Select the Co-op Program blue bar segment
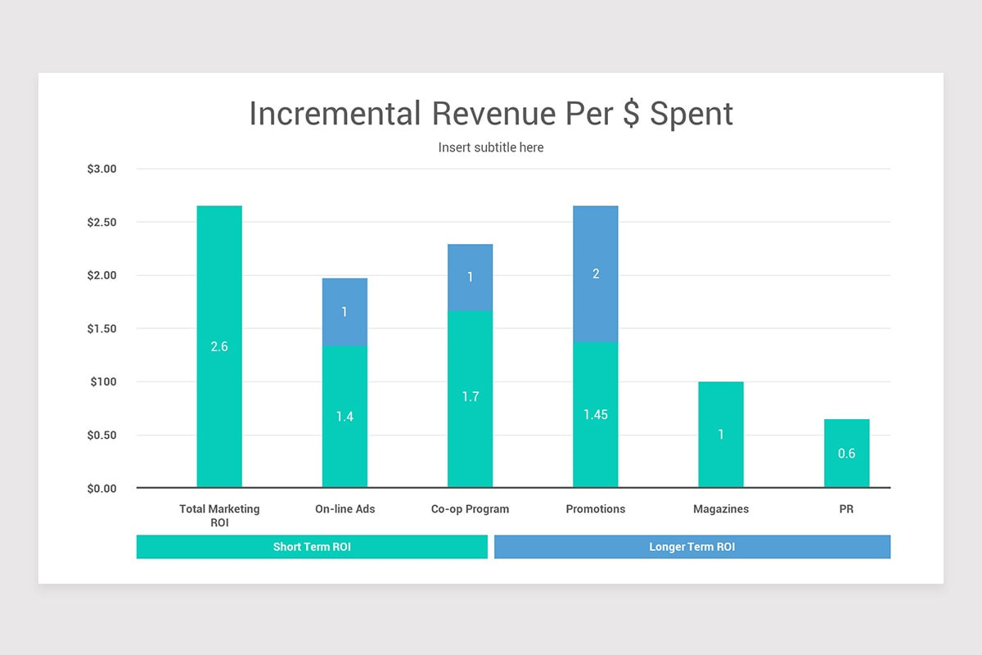 471,278
